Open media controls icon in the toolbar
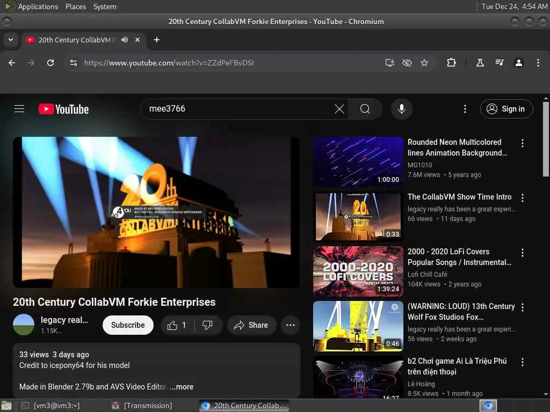This screenshot has height=412, width=550. pyautogui.click(x=500, y=63)
